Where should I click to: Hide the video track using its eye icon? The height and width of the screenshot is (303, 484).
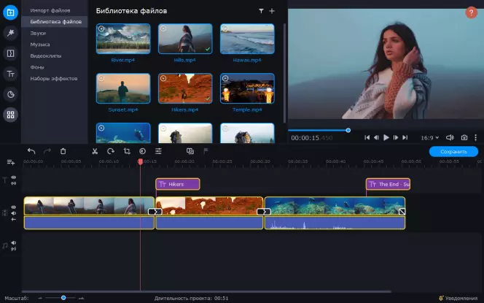point(13,207)
